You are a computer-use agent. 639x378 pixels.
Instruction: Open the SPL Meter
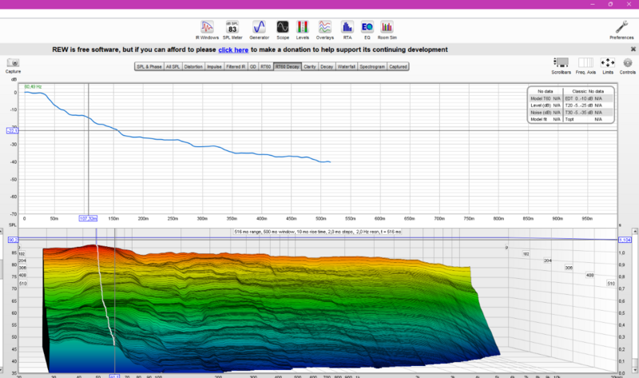[232, 26]
